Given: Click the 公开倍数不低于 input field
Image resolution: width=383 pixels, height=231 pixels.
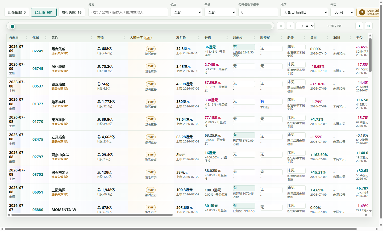Looking at the screenshot, I should pos(258,12).
